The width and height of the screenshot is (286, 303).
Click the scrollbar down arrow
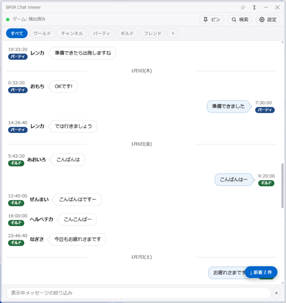[282, 283]
